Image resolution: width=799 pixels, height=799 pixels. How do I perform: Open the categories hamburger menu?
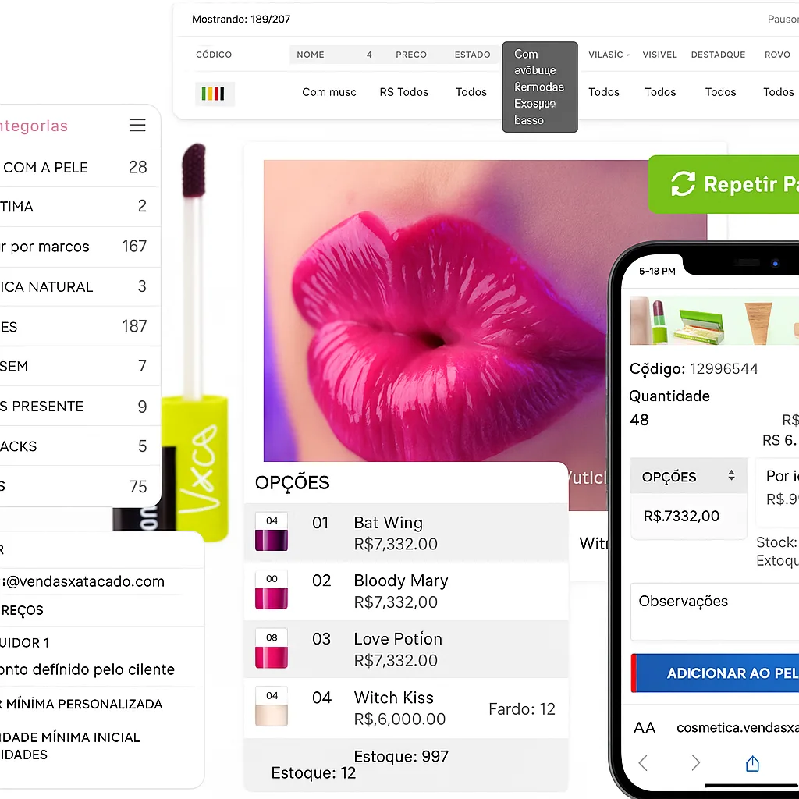137,125
